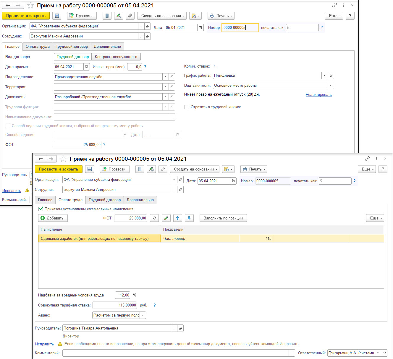This screenshot has width=393, height=359.
Task: Expand График работы dropdown arrow
Action: coord(324,75)
